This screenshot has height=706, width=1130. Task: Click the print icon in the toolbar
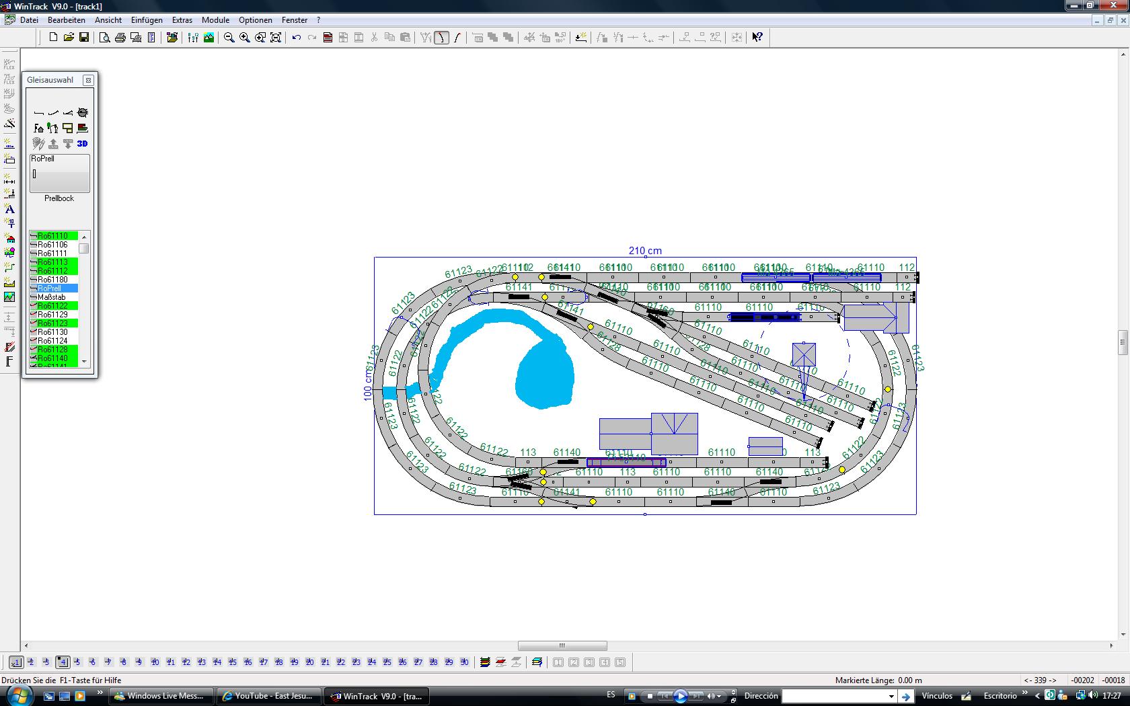pyautogui.click(x=120, y=38)
